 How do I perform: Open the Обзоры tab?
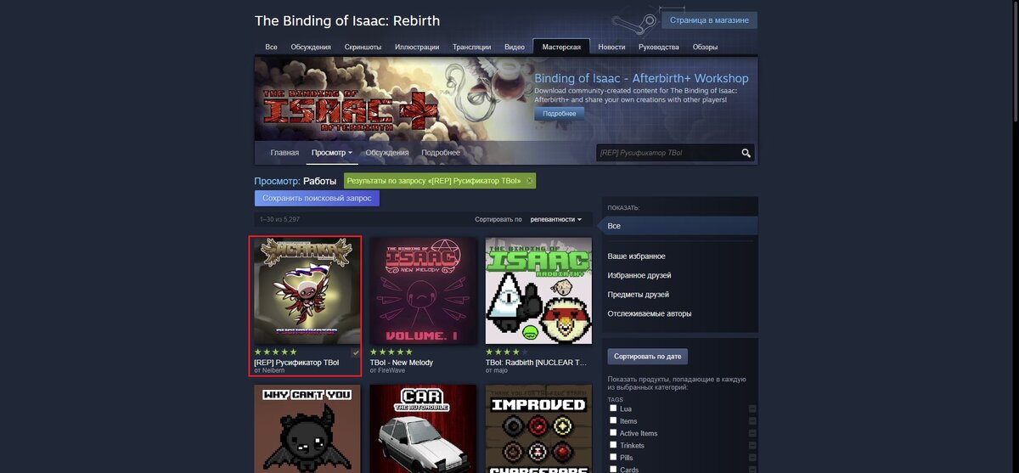coord(705,47)
